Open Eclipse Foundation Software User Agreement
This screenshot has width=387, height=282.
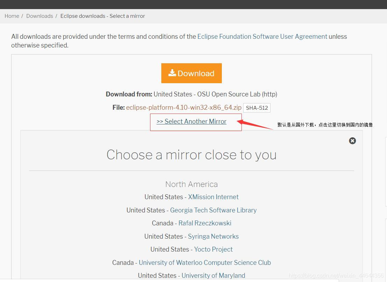(262, 36)
